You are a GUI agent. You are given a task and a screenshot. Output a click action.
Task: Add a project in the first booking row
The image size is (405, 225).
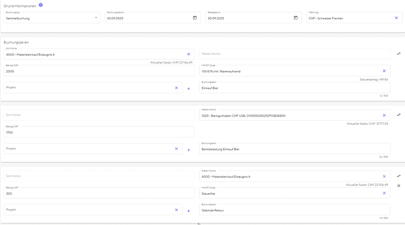tap(189, 88)
